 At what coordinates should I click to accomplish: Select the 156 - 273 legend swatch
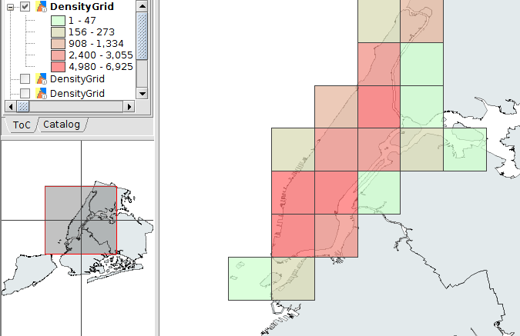[58, 32]
